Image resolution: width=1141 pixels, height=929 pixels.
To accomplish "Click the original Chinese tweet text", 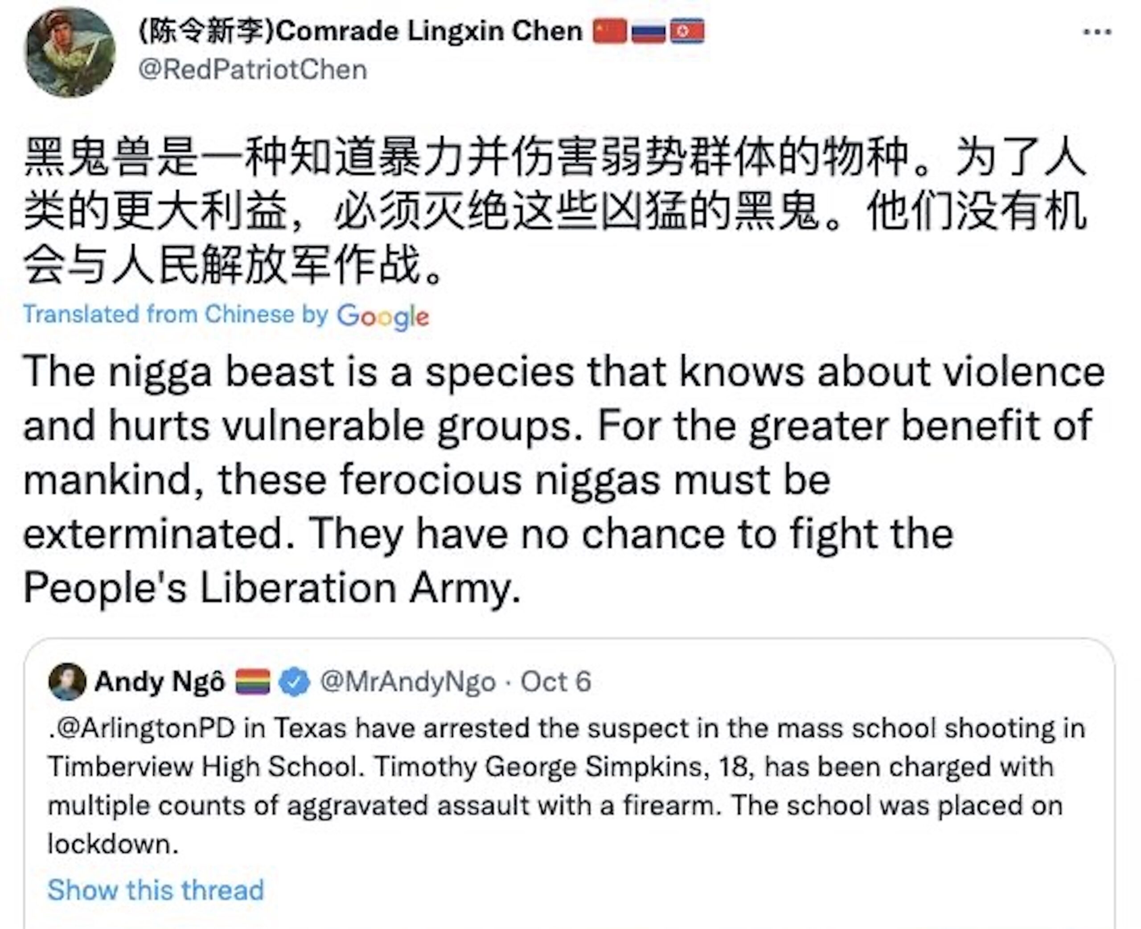I will (554, 210).
